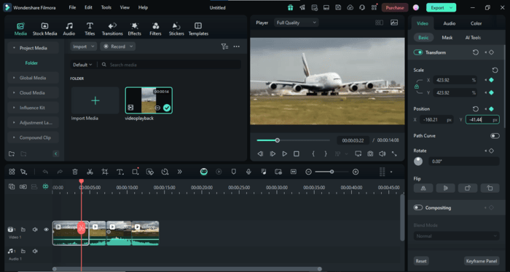Toggle Scale X keyframe diamond
Viewport: 510px width, 272px height.
tap(491, 80)
